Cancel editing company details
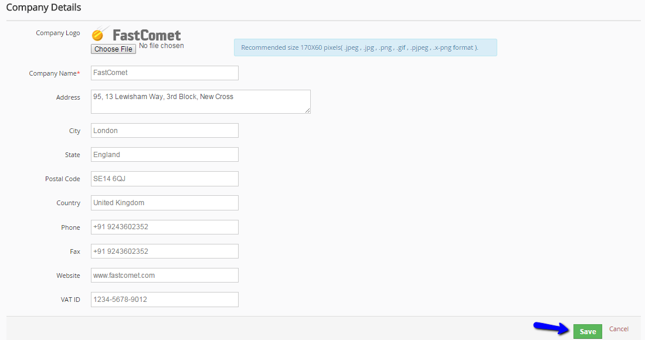 (619, 329)
